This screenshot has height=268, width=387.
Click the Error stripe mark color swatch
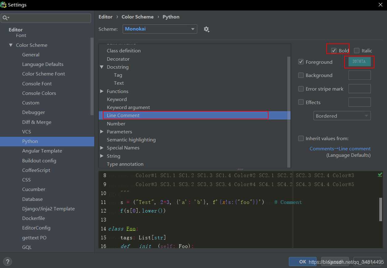coord(360,89)
